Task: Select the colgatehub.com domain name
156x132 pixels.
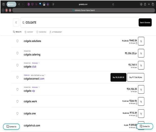Action: click(32, 126)
